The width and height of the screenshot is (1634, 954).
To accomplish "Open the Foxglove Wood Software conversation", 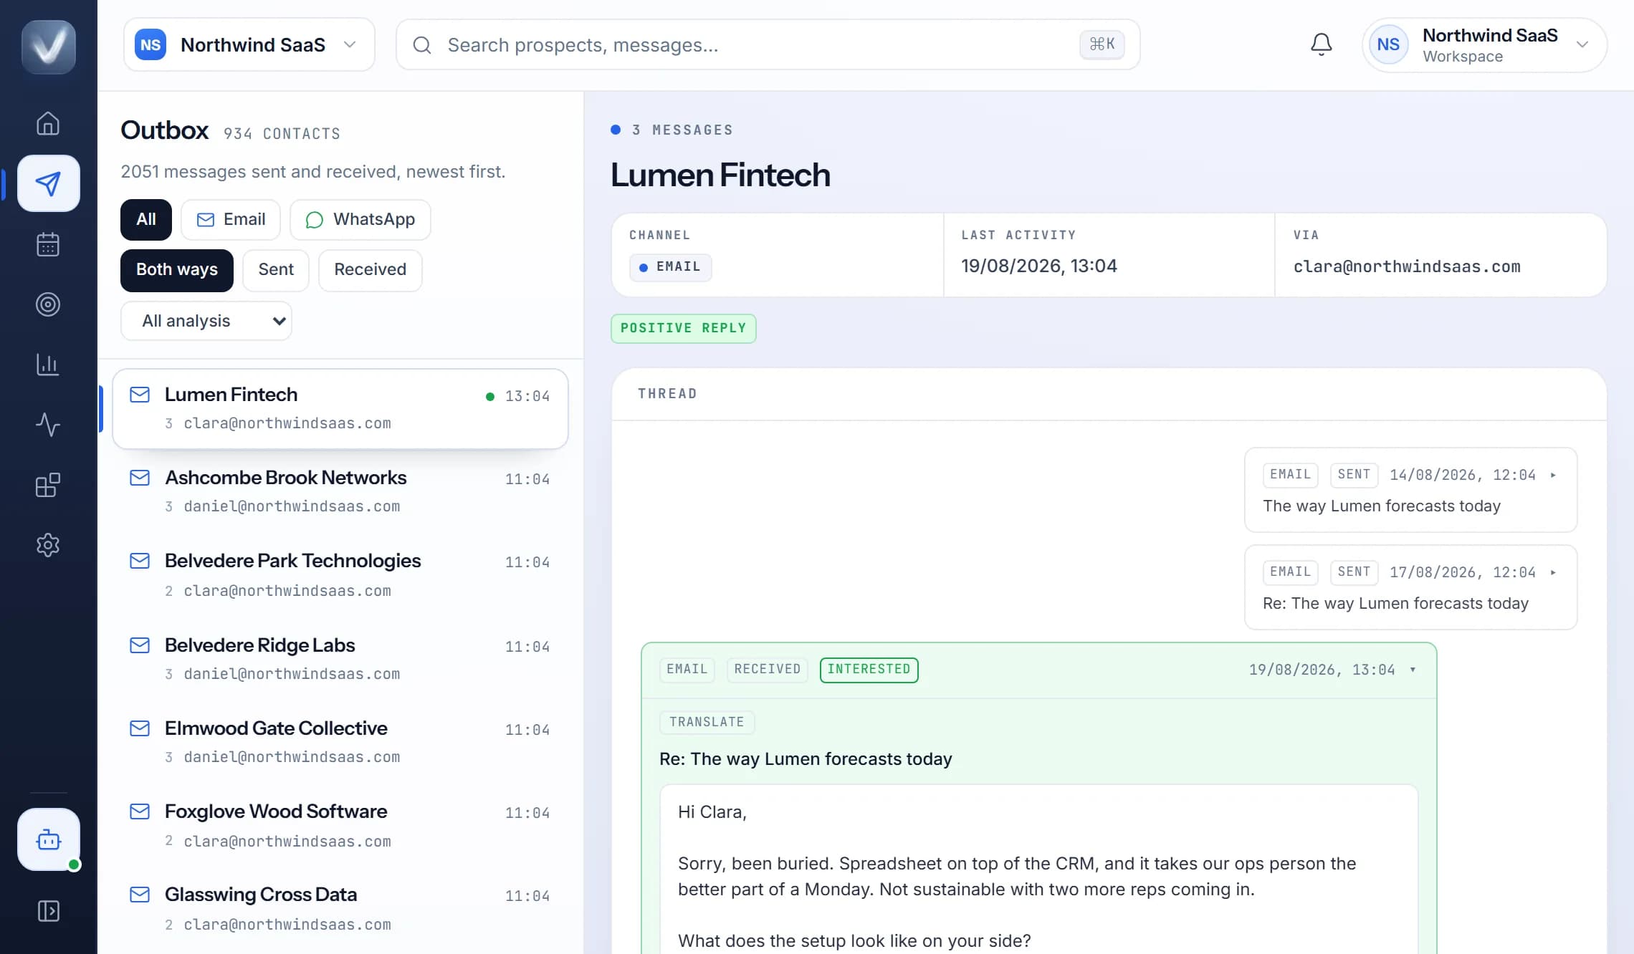I will (340, 826).
